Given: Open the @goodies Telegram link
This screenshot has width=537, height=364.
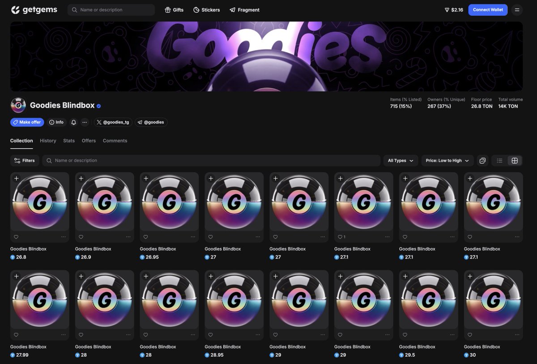Looking at the screenshot, I should [x=151, y=122].
